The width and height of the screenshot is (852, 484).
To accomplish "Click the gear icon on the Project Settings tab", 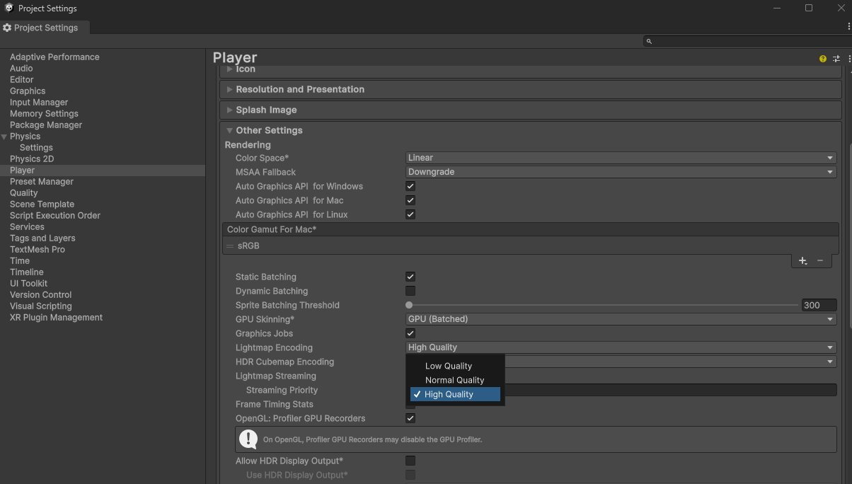I will (7, 28).
